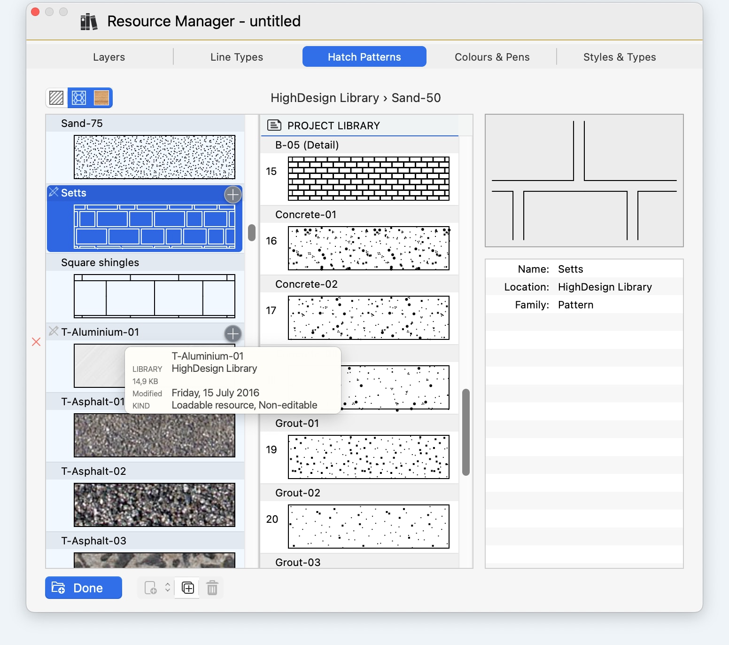The width and height of the screenshot is (729, 645).
Task: Select the T-Asphalt-02 texture thumbnail
Action: pos(155,505)
